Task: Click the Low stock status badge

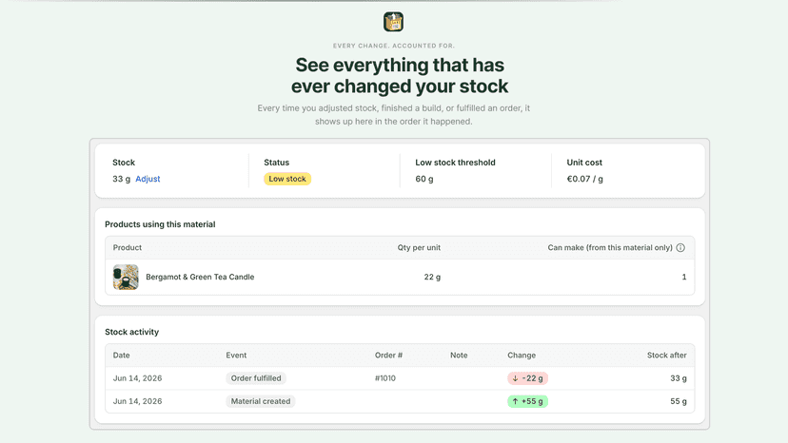Action: (x=287, y=179)
